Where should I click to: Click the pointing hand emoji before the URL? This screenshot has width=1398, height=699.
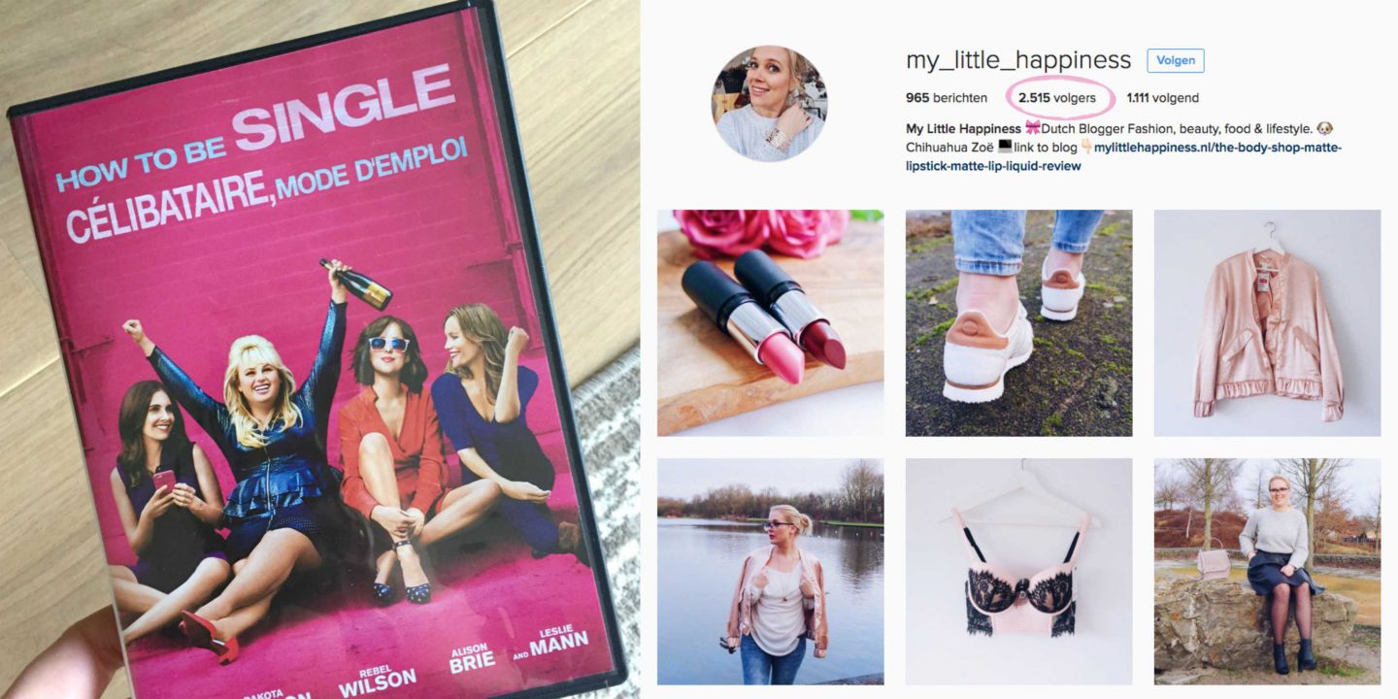pyautogui.click(x=1086, y=148)
